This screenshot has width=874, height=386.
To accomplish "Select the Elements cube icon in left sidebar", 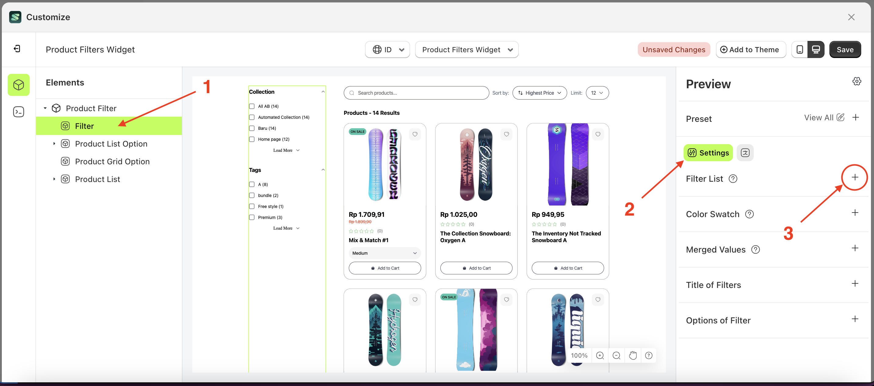I will 18,85.
